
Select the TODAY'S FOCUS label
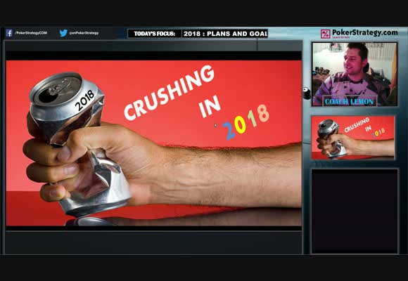pos(154,34)
